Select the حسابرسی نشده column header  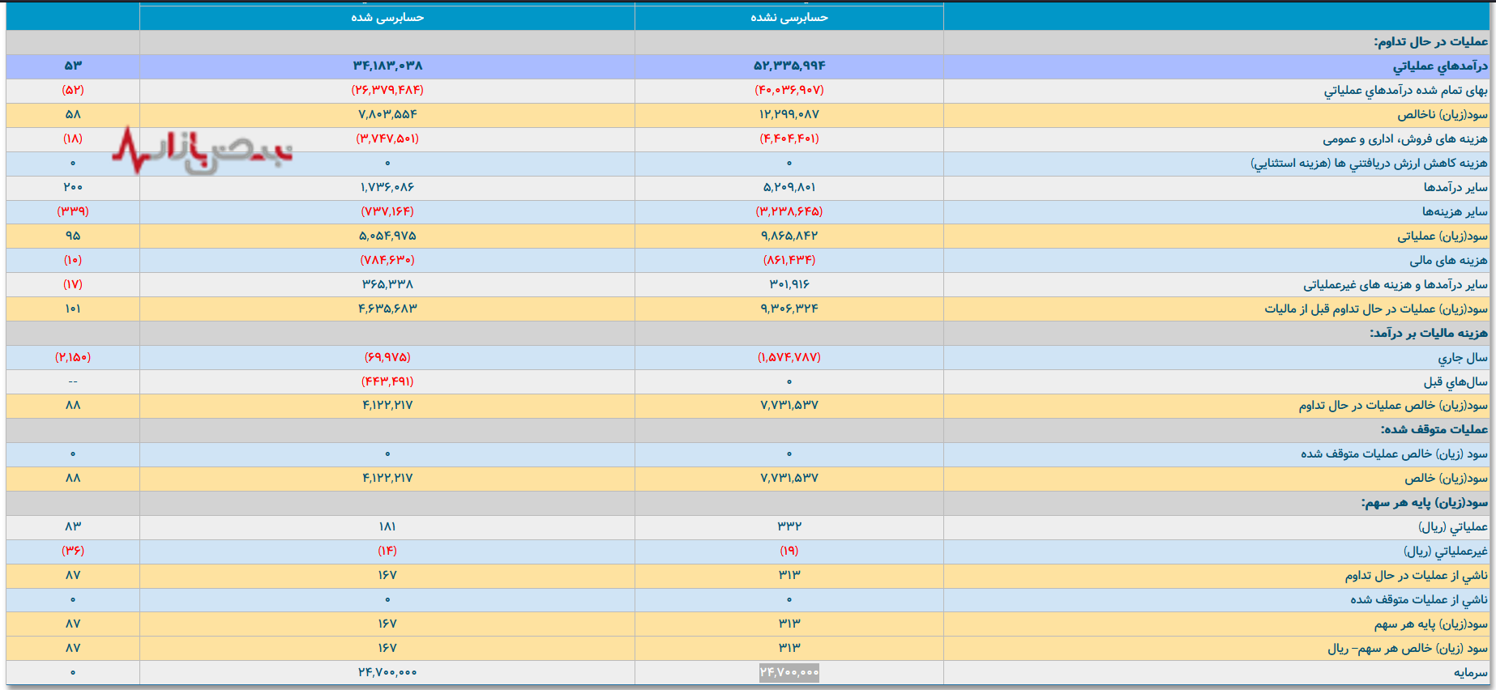(x=789, y=17)
